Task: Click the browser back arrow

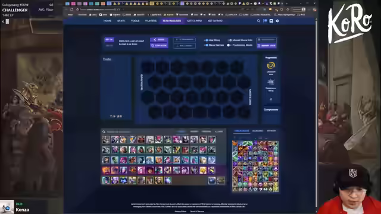Action: [x=66, y=10]
